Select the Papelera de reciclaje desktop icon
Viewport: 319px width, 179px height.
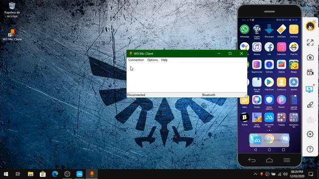click(x=12, y=10)
